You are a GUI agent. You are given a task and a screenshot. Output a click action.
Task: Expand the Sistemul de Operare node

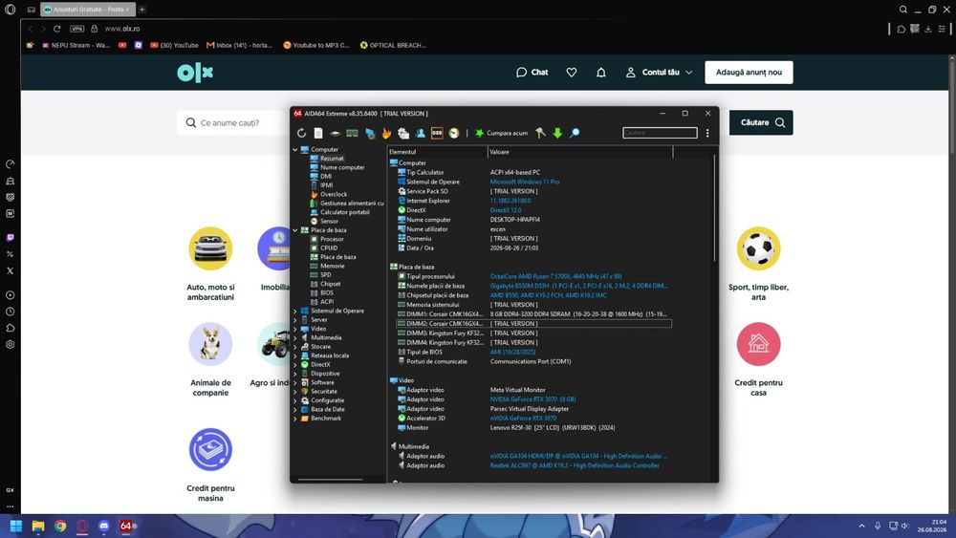[295, 311]
